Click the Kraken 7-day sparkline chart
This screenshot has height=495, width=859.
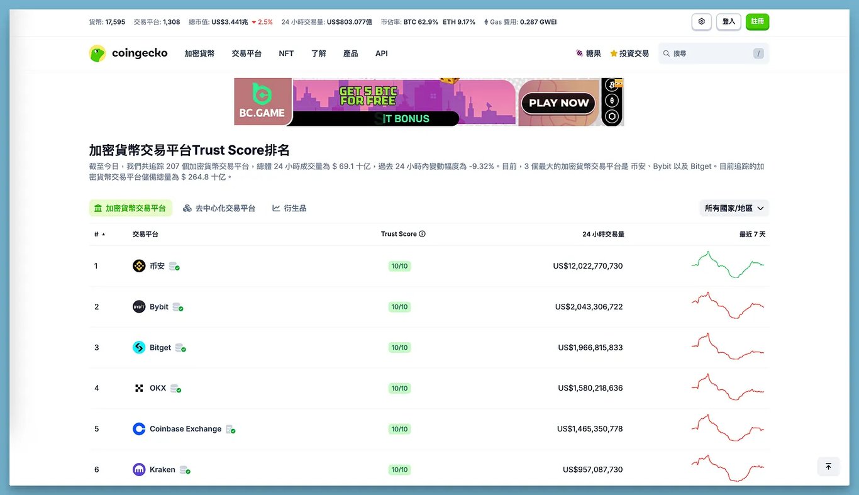(728, 468)
